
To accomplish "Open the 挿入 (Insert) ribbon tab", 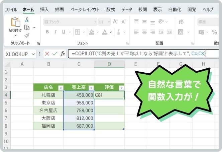I will pos(44,10).
